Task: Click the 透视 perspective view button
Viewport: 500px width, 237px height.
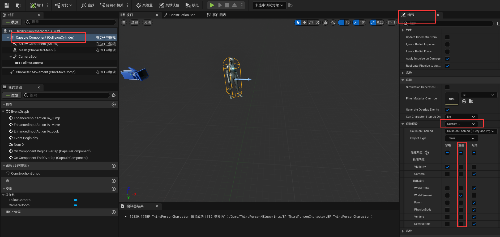Action: 135,22
